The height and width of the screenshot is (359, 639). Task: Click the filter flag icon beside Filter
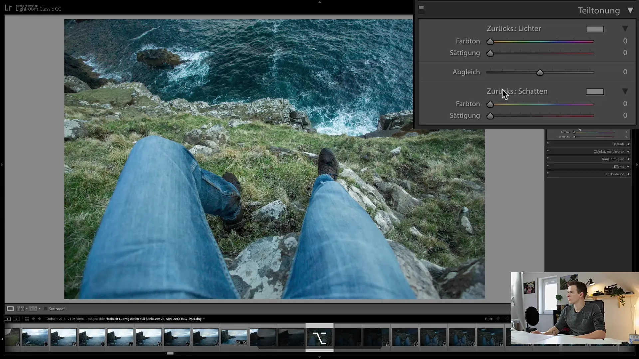point(498,319)
